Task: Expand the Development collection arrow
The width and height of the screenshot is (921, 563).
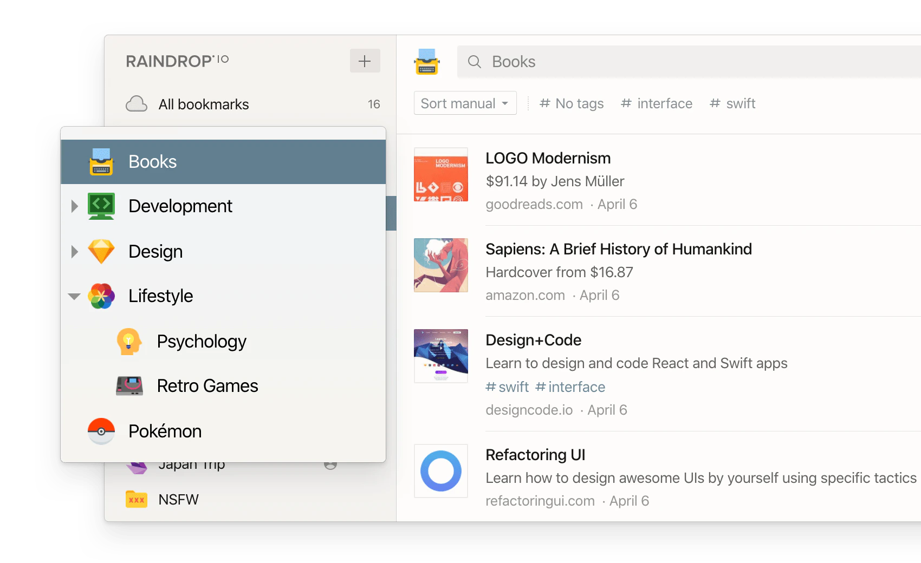Action: [x=75, y=206]
